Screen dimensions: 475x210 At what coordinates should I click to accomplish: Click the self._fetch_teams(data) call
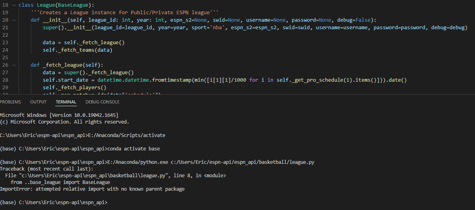pos(78,50)
